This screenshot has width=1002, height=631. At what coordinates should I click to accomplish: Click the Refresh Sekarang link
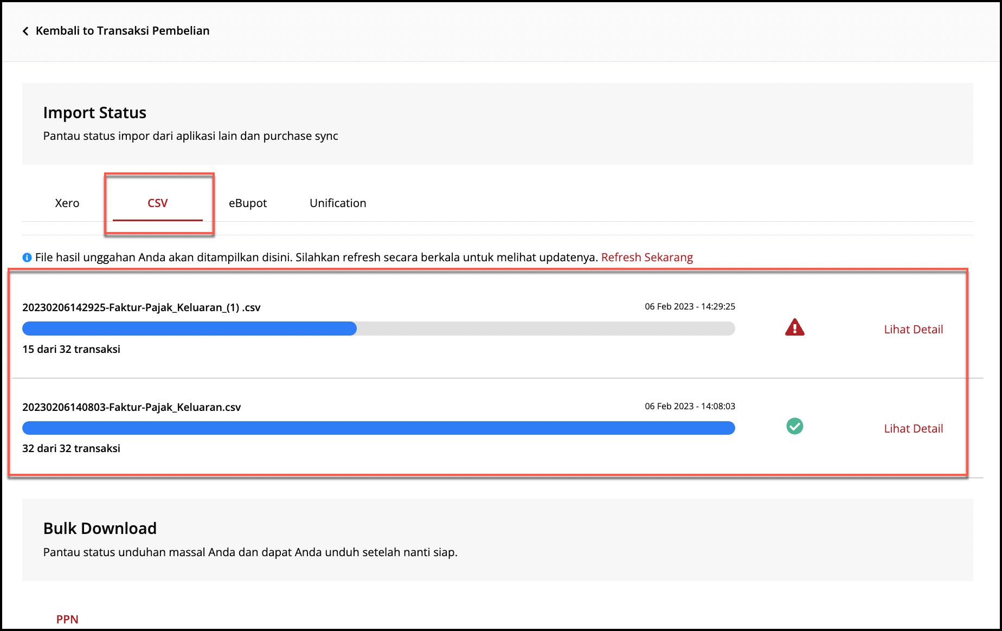[647, 257]
